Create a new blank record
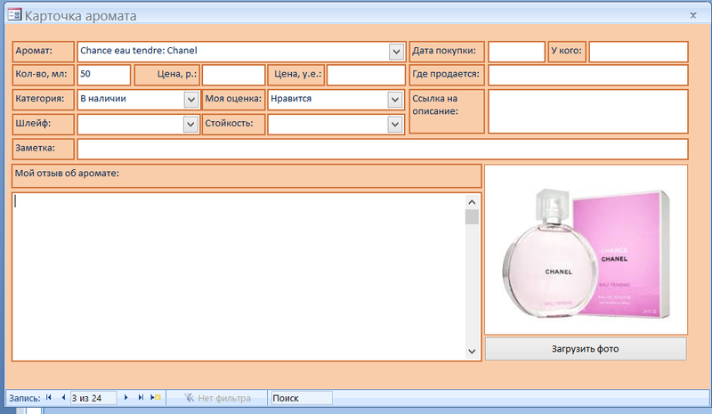Viewport: 712px width, 414px height. [156, 398]
